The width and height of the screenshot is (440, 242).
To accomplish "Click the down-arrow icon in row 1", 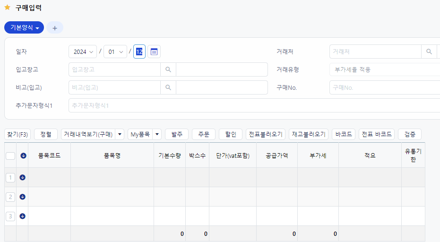I will pyautogui.click(x=23, y=177).
